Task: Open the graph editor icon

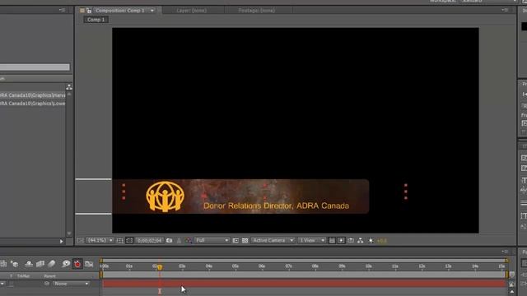Action: point(89,264)
